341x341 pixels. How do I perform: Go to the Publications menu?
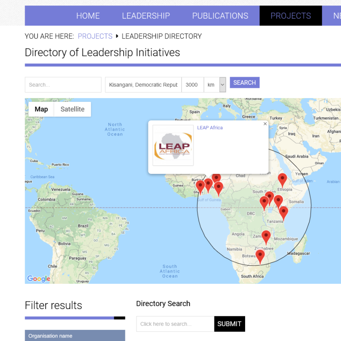[220, 16]
